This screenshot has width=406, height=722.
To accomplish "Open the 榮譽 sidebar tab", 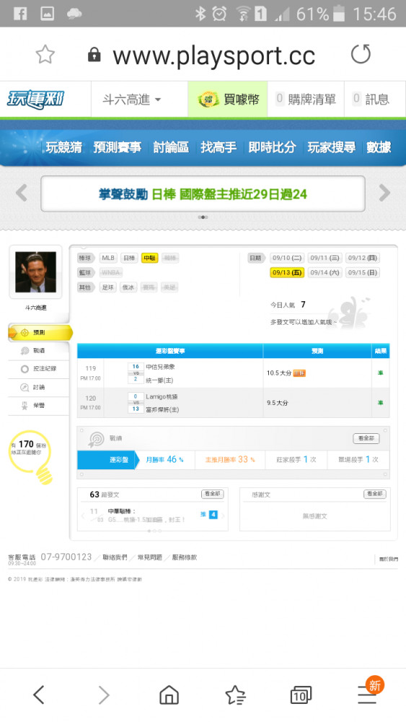I will click(39, 406).
